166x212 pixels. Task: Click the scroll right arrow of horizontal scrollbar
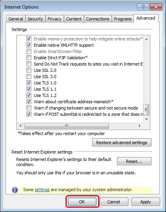click(x=140, y=126)
